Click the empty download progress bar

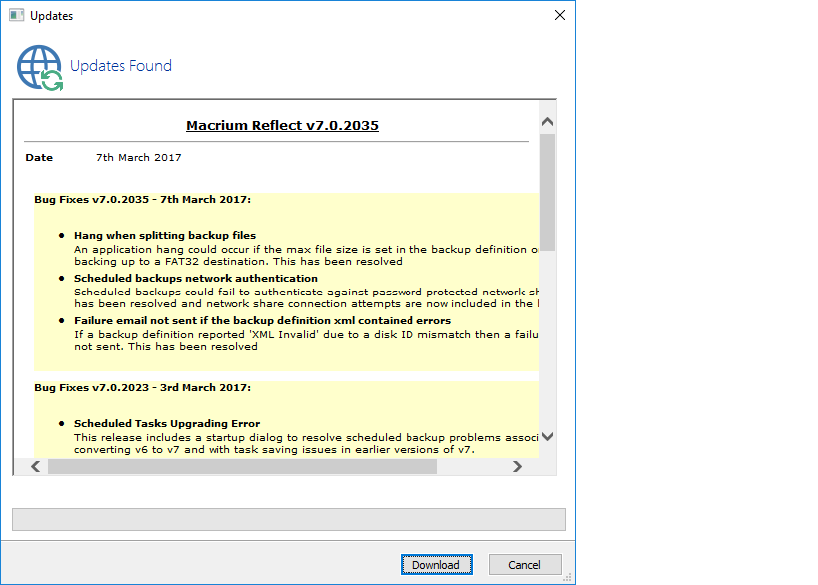click(289, 519)
